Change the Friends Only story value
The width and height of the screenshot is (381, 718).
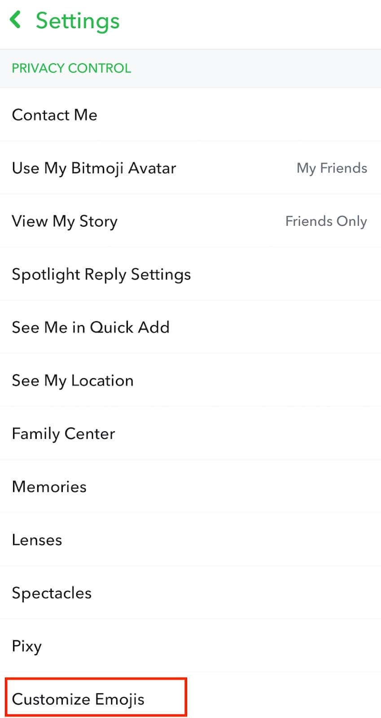pyautogui.click(x=326, y=221)
